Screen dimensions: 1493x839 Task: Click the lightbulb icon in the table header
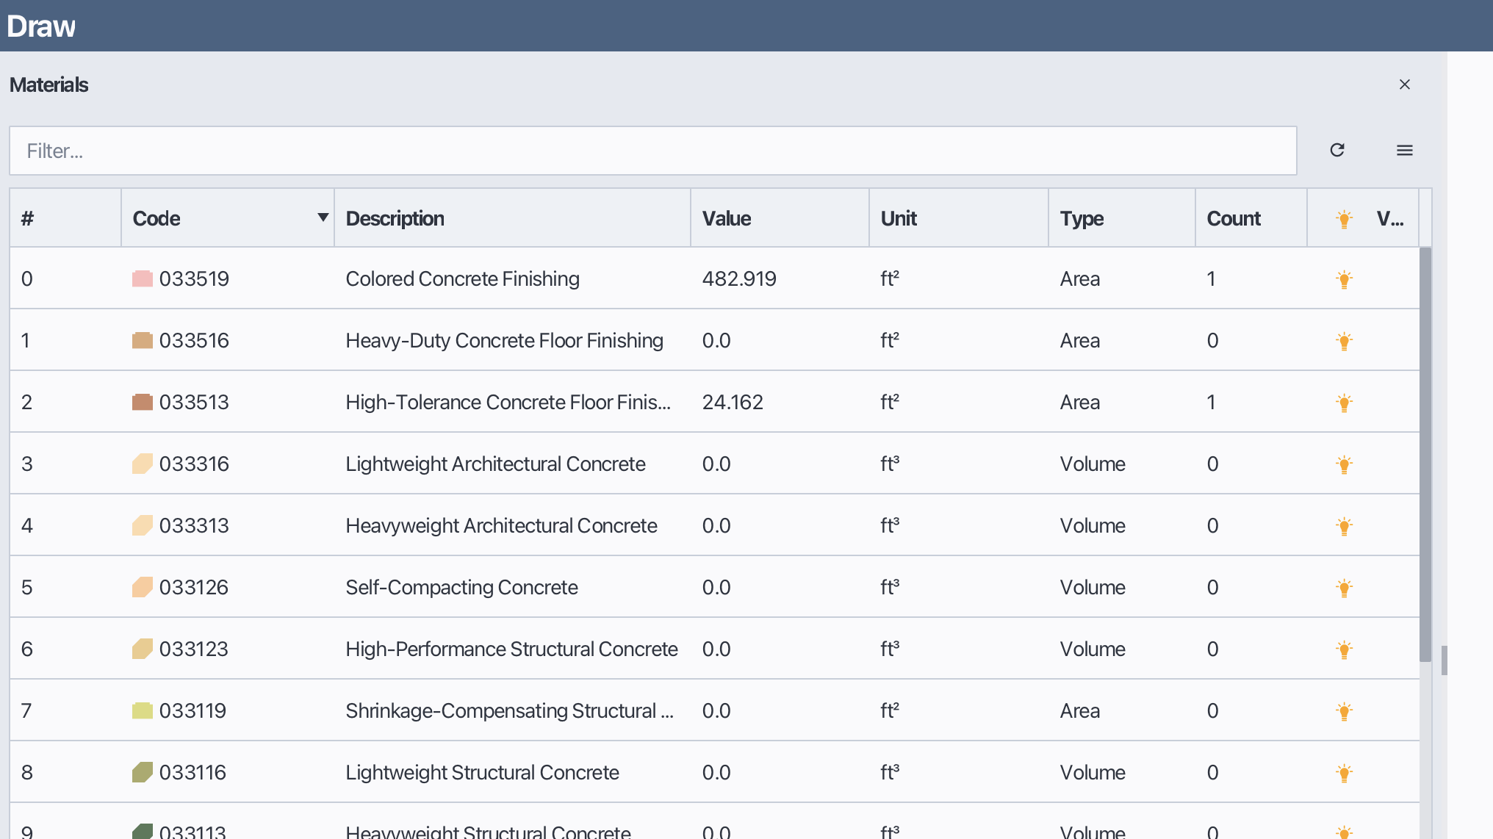[x=1344, y=219]
